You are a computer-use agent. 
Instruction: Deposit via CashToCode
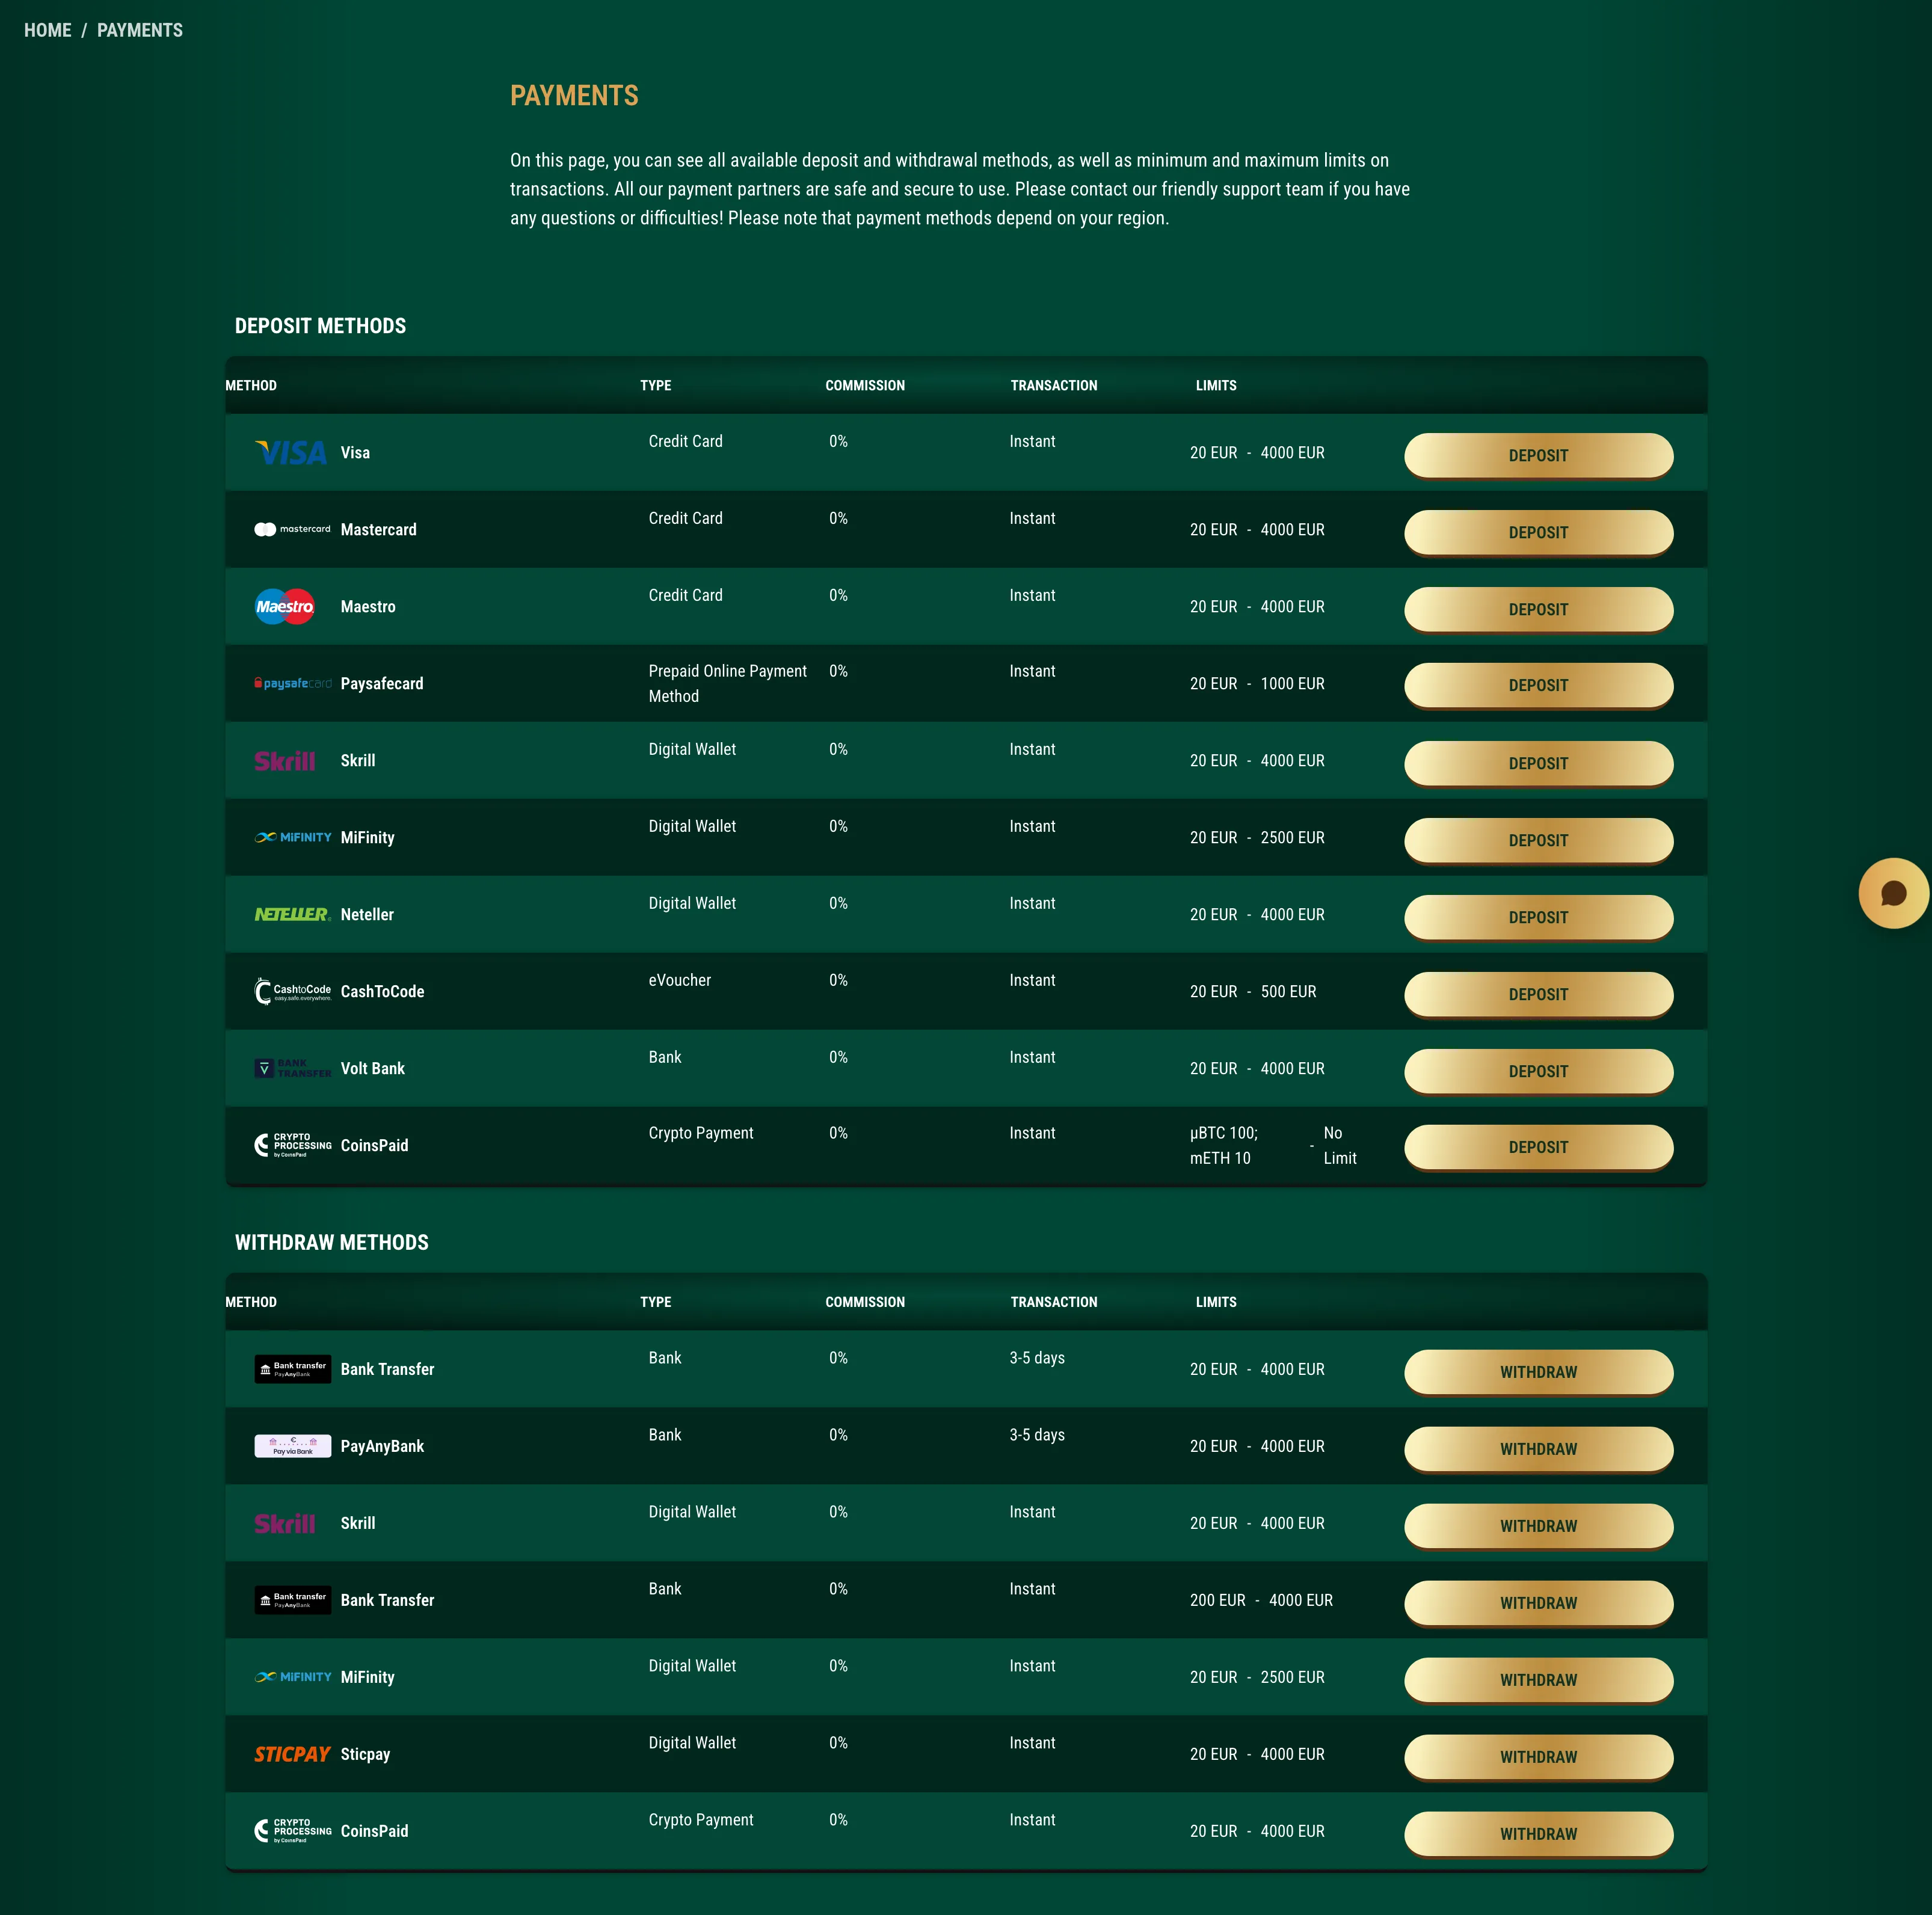coord(1538,994)
